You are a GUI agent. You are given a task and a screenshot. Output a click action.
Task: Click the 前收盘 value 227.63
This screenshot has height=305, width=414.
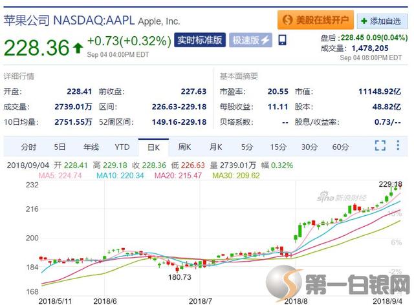193,92
